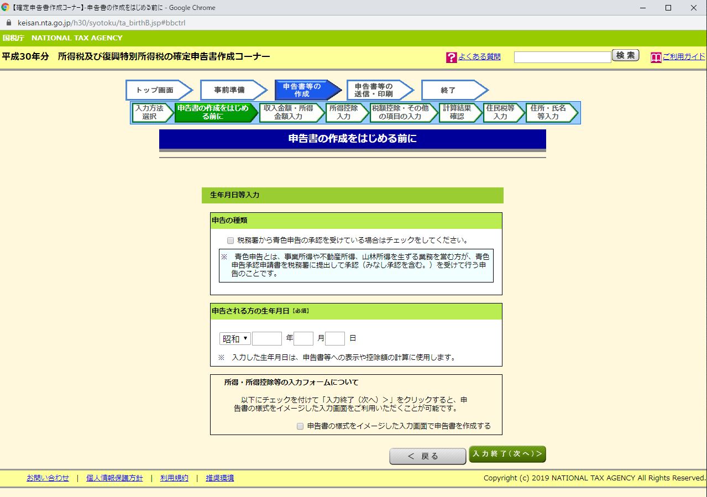This screenshot has height=497, width=707.
Task: Navigate to the トップ画面 step
Action: [156, 89]
